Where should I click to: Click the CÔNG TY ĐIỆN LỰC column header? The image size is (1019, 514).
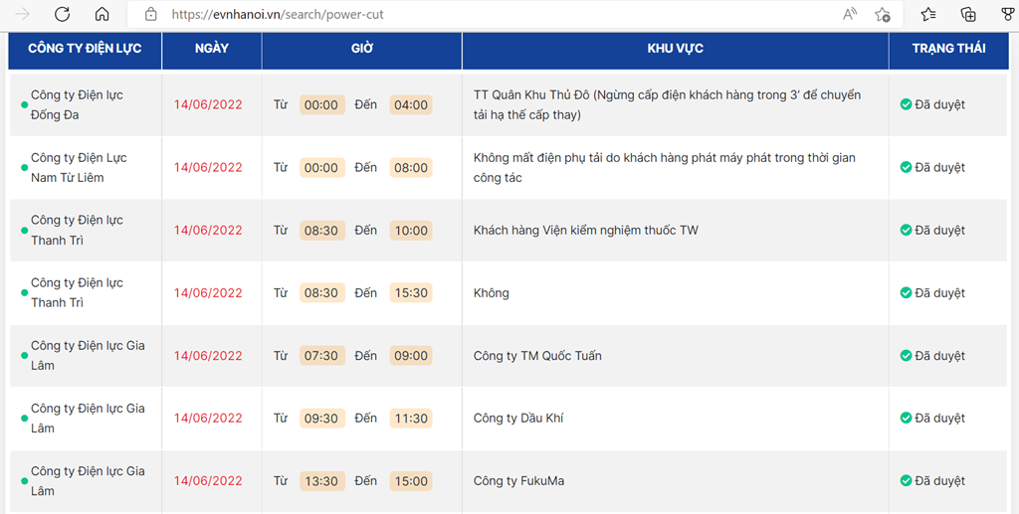click(85, 49)
